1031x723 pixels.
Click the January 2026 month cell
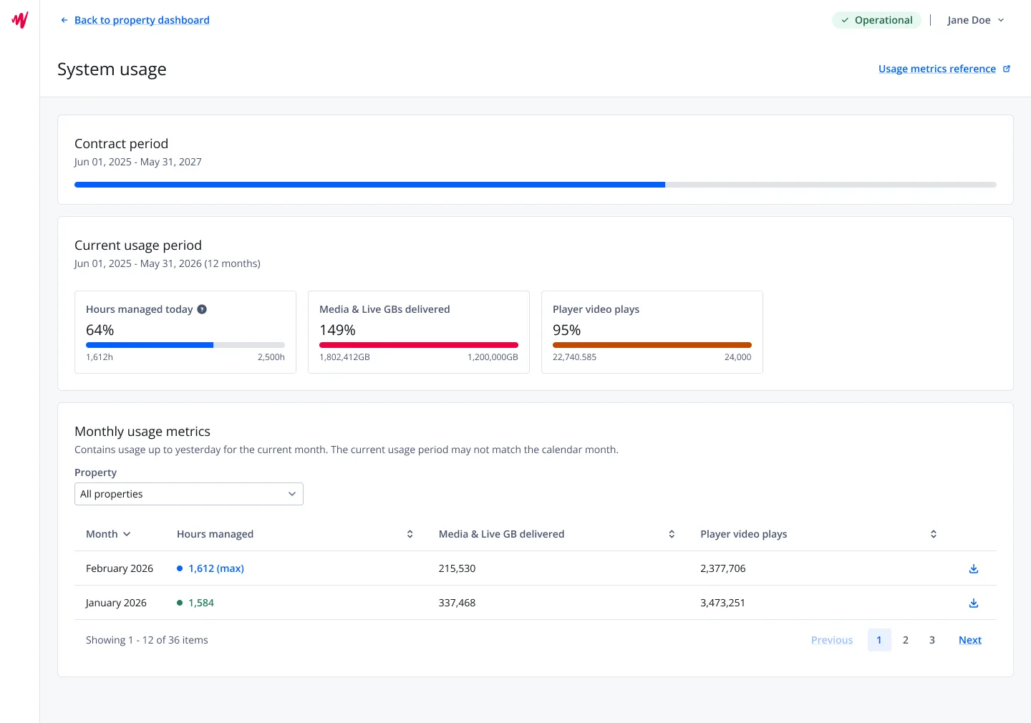pyautogui.click(x=116, y=603)
